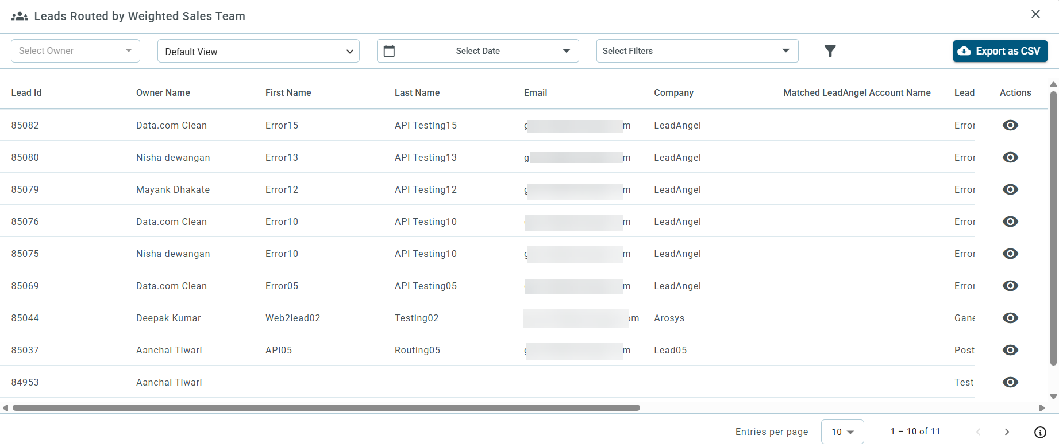
Task: Open the Select Filters dropdown
Action: pyautogui.click(x=697, y=51)
